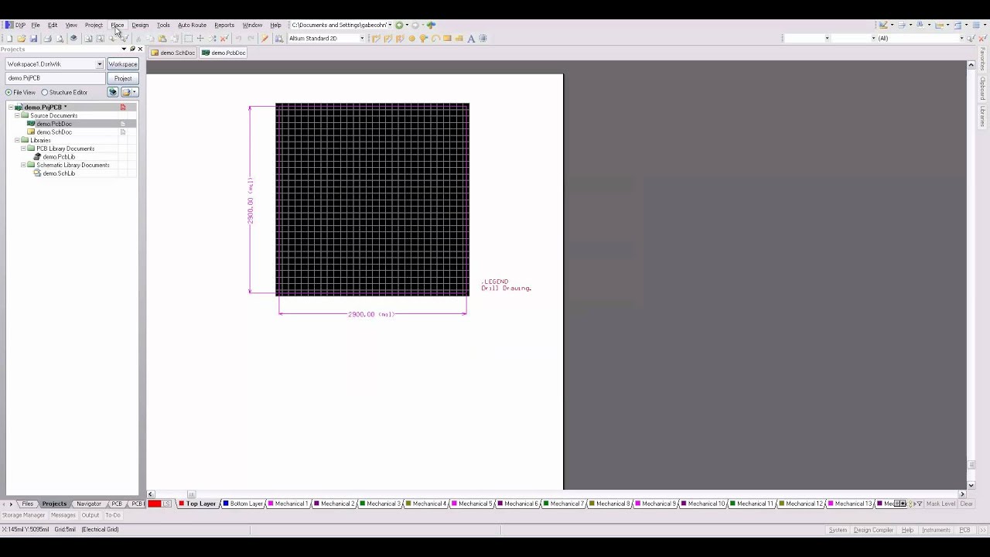The height and width of the screenshot is (557, 990).
Task: Click the place fill rectangle icon
Action: point(447,38)
